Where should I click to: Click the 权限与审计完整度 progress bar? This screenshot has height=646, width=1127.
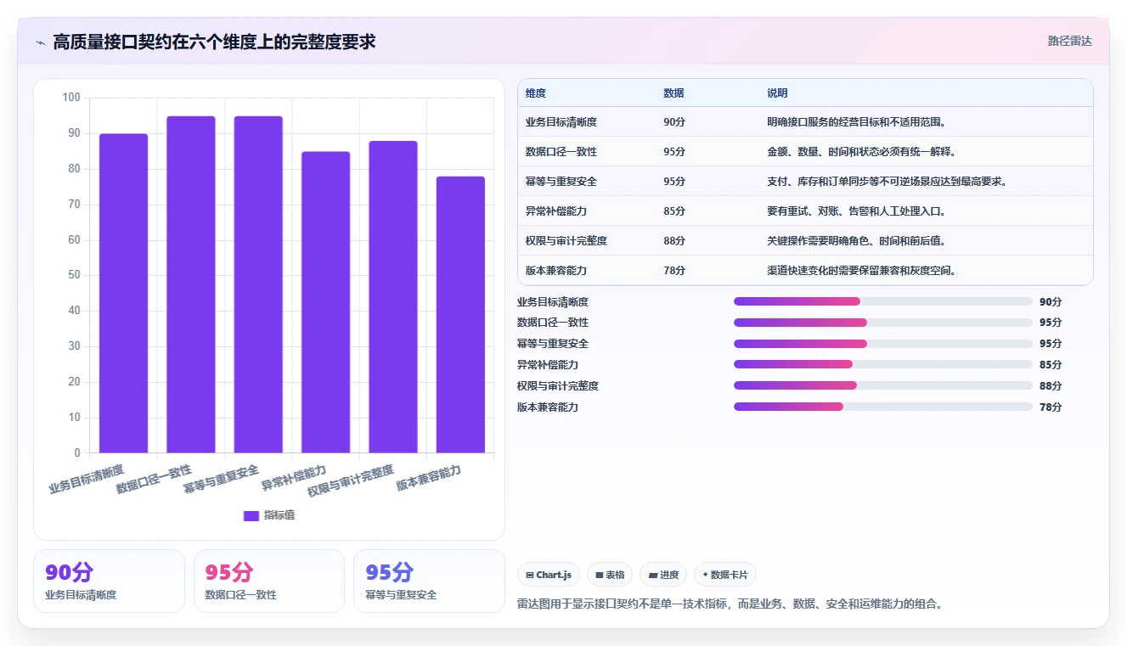[883, 385]
